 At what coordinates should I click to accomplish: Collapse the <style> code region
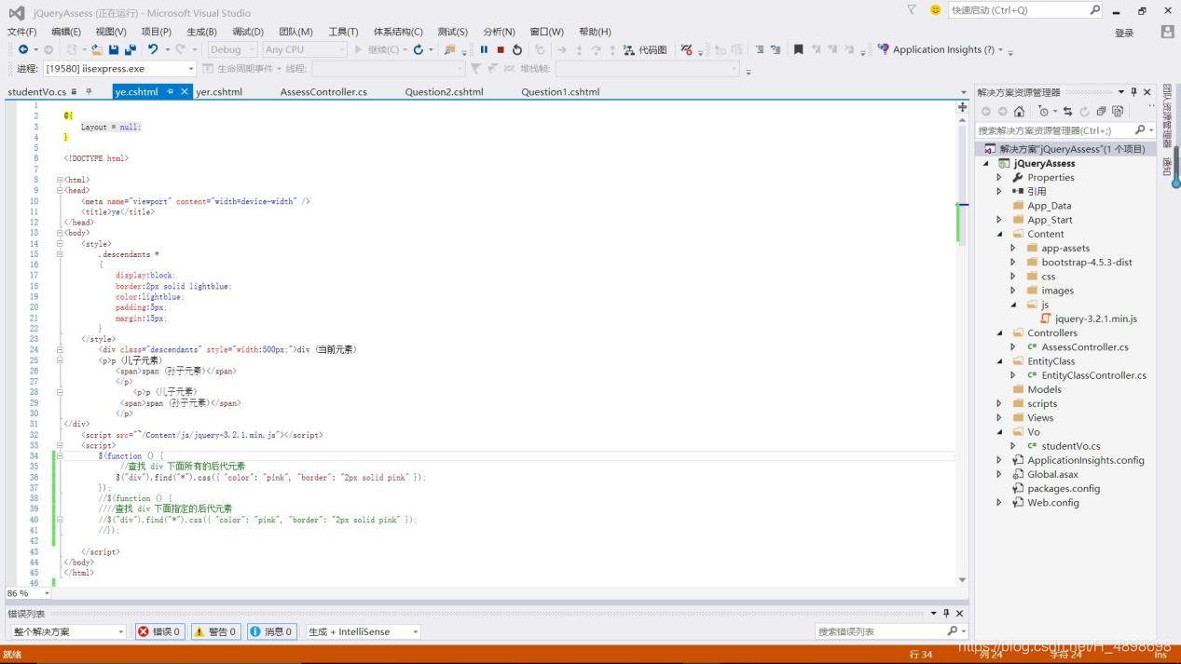coord(60,244)
